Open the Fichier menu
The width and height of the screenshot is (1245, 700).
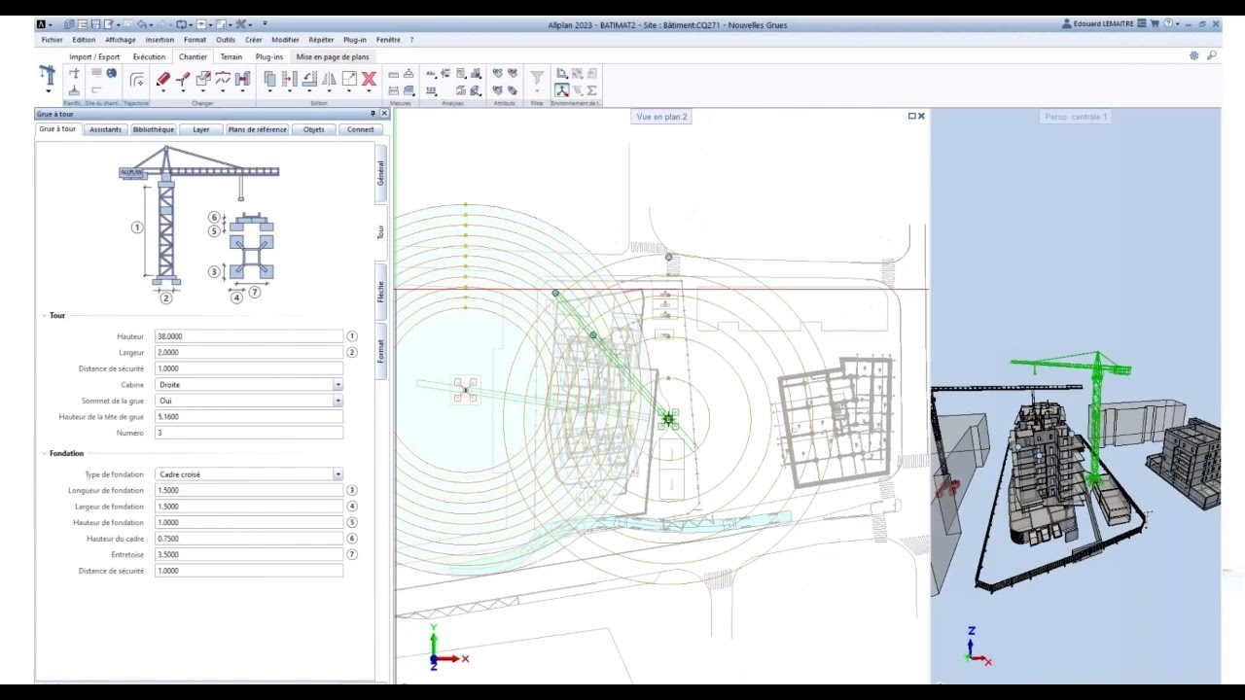[52, 40]
